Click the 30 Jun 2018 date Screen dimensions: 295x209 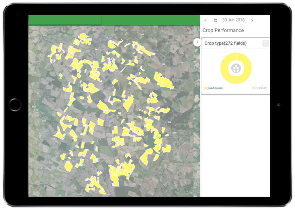[x=233, y=20]
